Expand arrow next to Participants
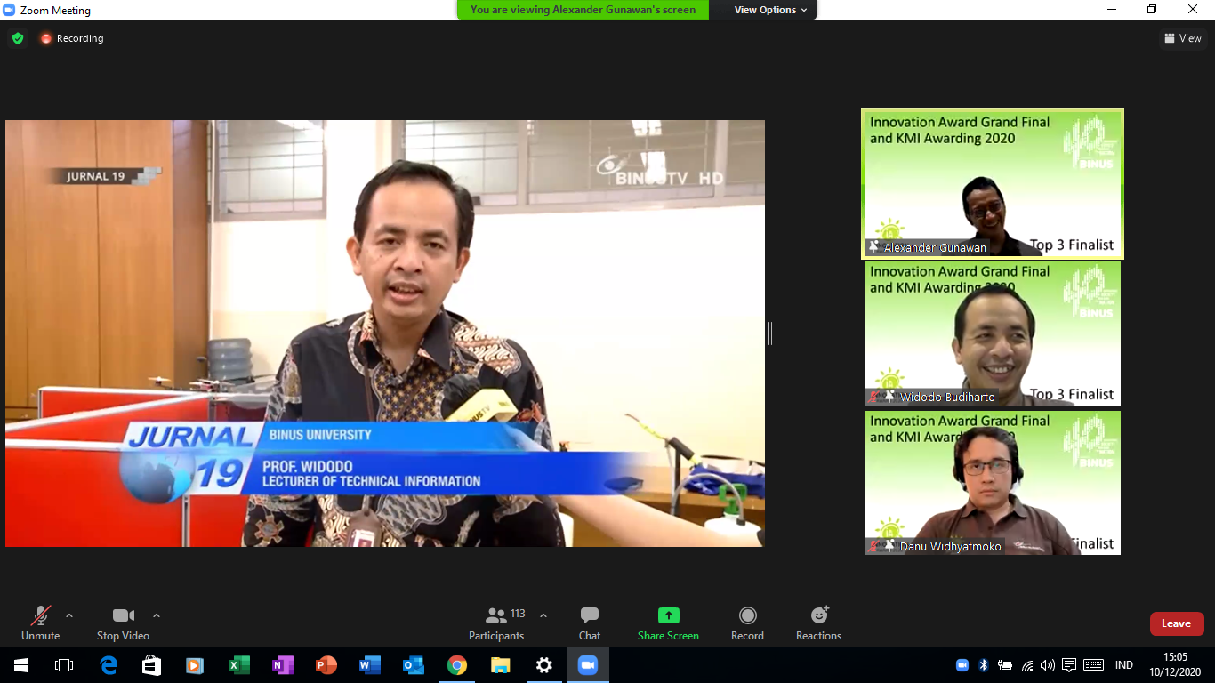The height and width of the screenshot is (683, 1215). click(543, 615)
